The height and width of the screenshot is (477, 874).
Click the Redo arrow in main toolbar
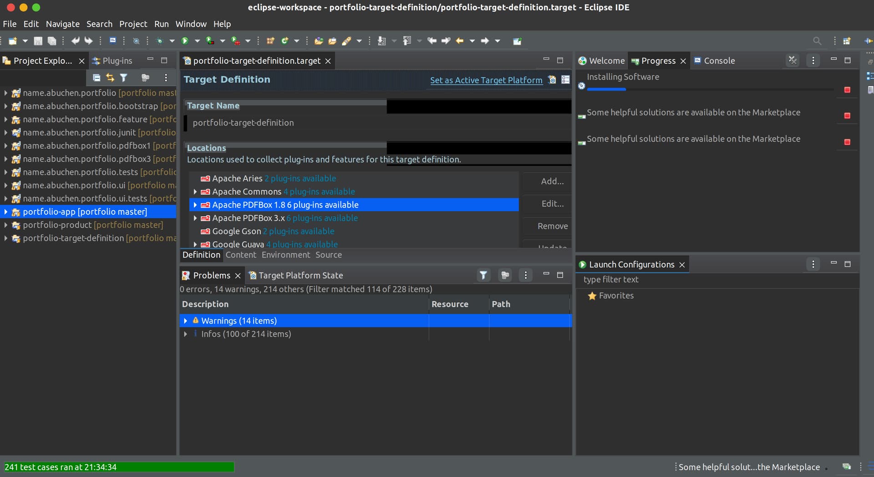(x=88, y=41)
